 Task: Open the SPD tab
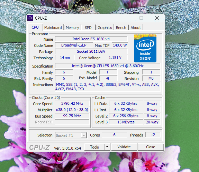point(88,28)
